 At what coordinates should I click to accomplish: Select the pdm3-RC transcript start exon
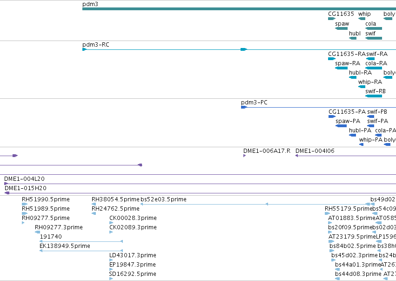tap(84, 49)
